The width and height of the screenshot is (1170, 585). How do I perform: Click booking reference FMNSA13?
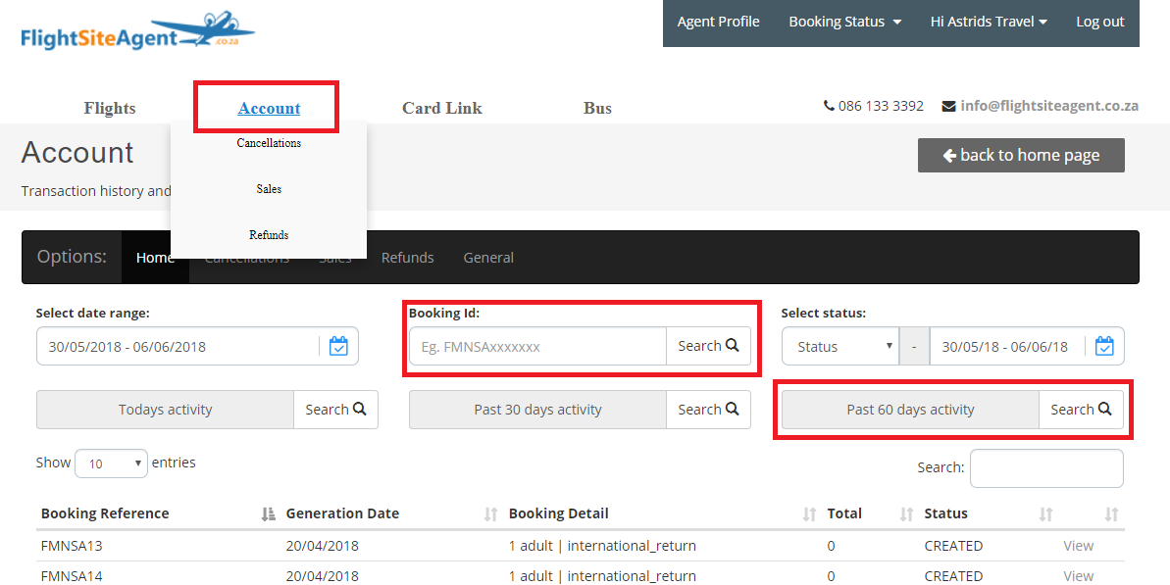point(72,546)
